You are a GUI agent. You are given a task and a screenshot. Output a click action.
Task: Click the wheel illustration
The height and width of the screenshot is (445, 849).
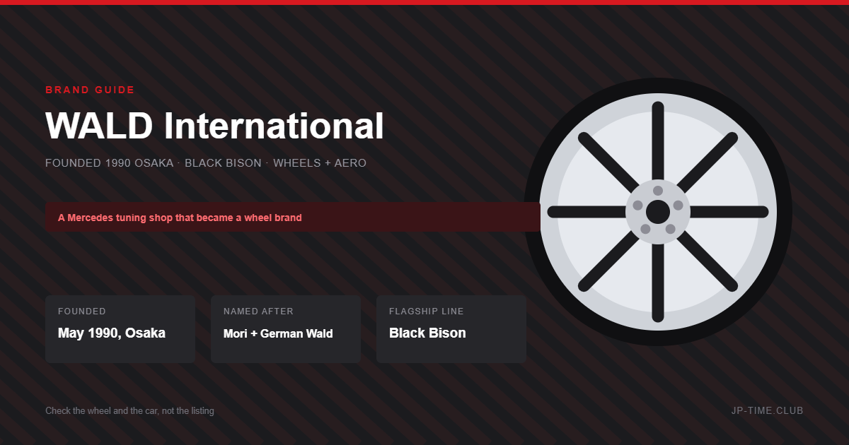click(x=658, y=212)
